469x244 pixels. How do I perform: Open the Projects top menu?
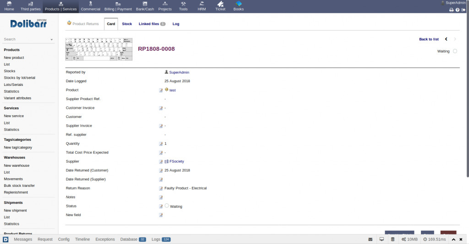165,6
